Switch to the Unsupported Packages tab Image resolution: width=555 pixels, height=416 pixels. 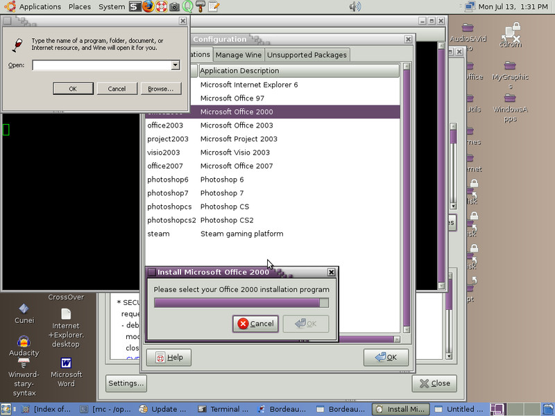[307, 55]
